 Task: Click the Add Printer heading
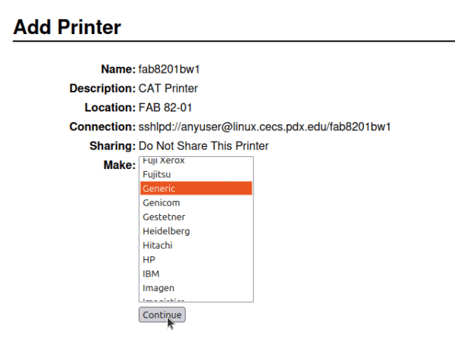point(67,28)
